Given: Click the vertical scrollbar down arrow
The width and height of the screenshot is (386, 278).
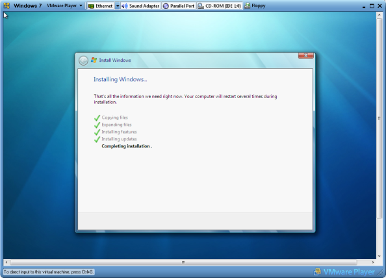Looking at the screenshot, I should click(379, 256).
